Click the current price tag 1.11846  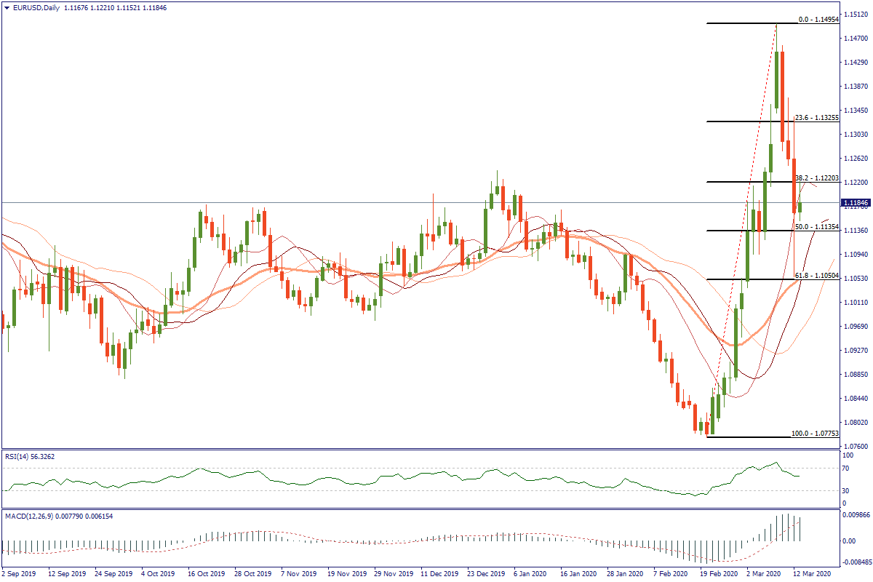click(x=856, y=203)
